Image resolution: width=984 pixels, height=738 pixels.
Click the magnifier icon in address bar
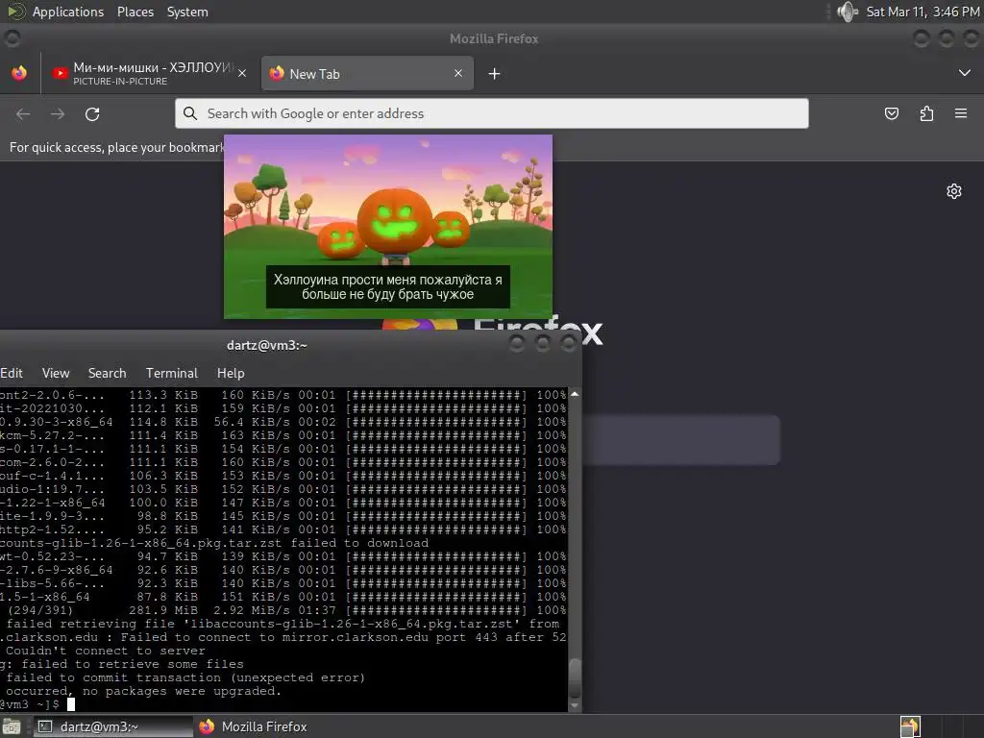coord(189,113)
